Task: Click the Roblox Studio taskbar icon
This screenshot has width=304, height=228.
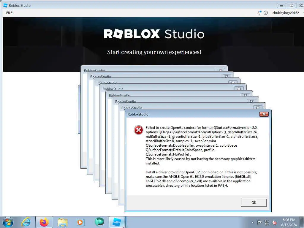Action: (116, 222)
